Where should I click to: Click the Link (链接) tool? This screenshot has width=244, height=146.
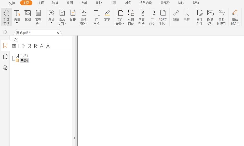pos(176,15)
